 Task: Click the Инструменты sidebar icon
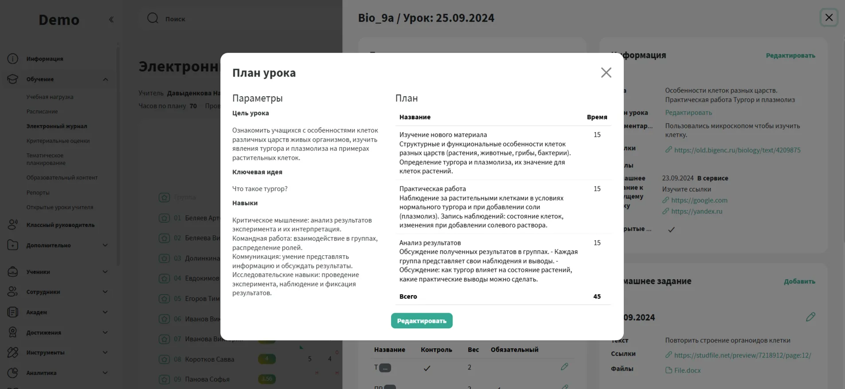click(x=13, y=353)
